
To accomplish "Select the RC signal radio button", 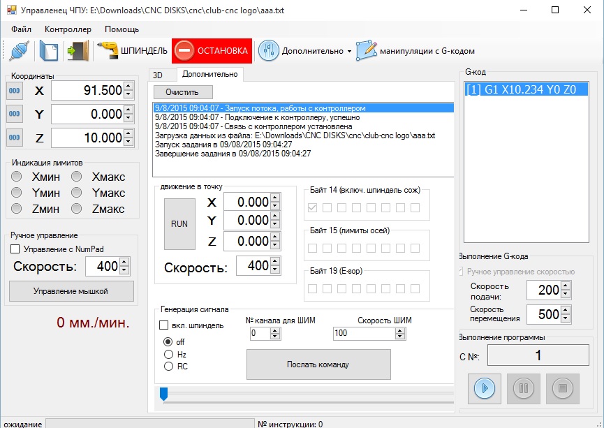I will (x=168, y=366).
